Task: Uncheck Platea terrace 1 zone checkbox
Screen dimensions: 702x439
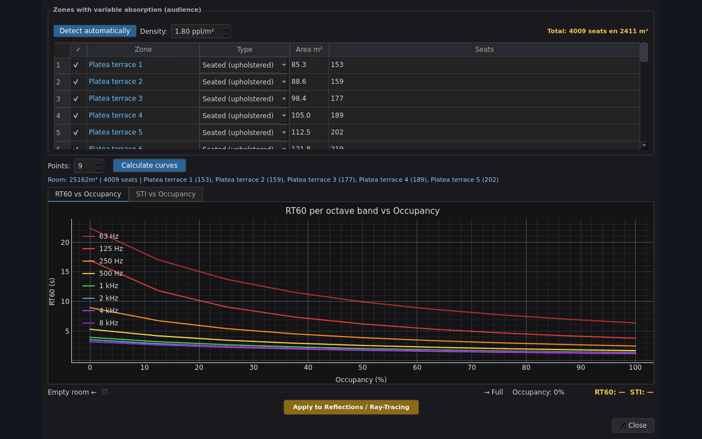Action: [76, 65]
